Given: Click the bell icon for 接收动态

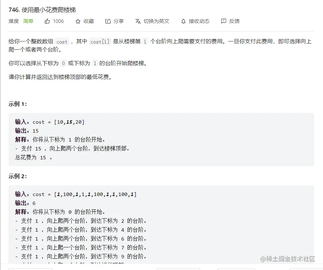Looking at the screenshot, I should 183,21.
